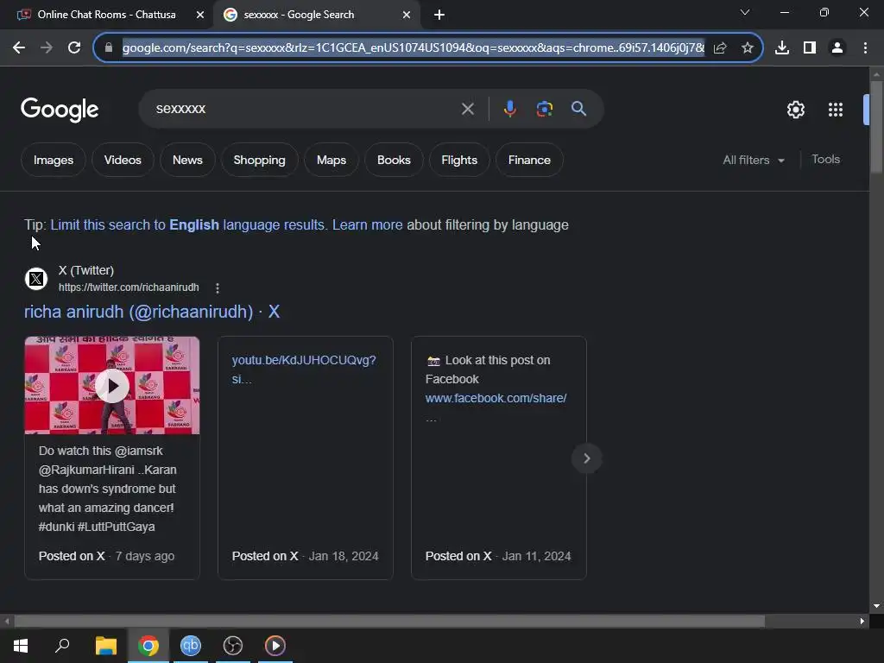This screenshot has height=663, width=884.
Task: Open Google quick settings gear
Action: (x=795, y=110)
